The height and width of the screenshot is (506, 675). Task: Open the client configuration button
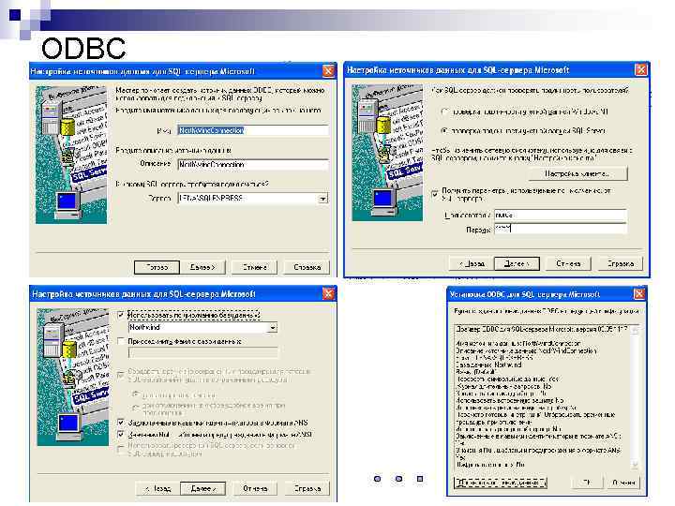click(577, 174)
